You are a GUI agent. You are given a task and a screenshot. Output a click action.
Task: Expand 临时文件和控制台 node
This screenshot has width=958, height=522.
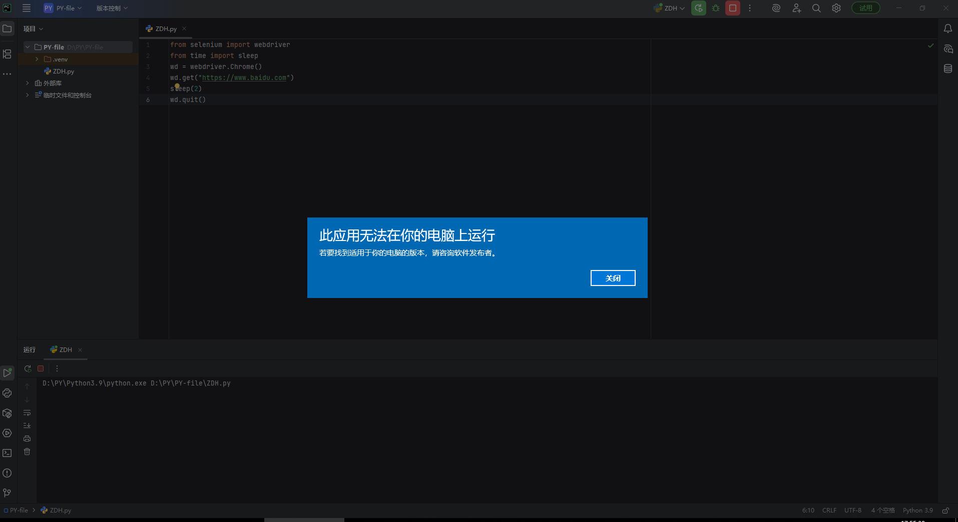pyautogui.click(x=28, y=95)
